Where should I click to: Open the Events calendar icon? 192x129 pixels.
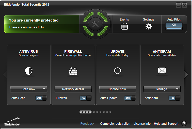[x=125, y=26]
